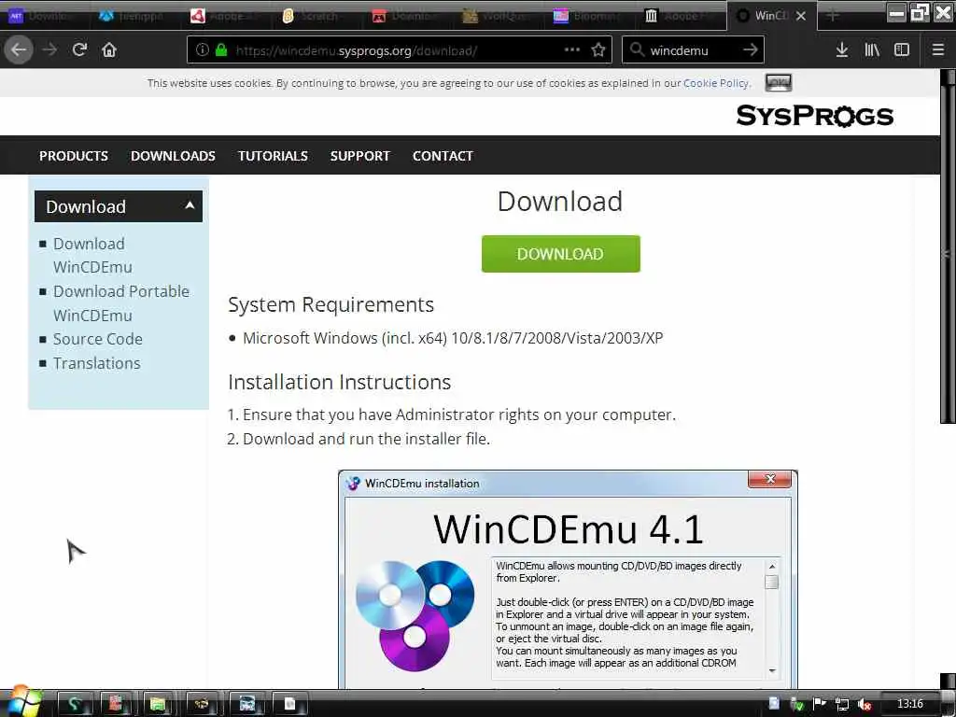Switch to the Scratch tab
The width and height of the screenshot is (956, 717).
pyautogui.click(x=317, y=16)
